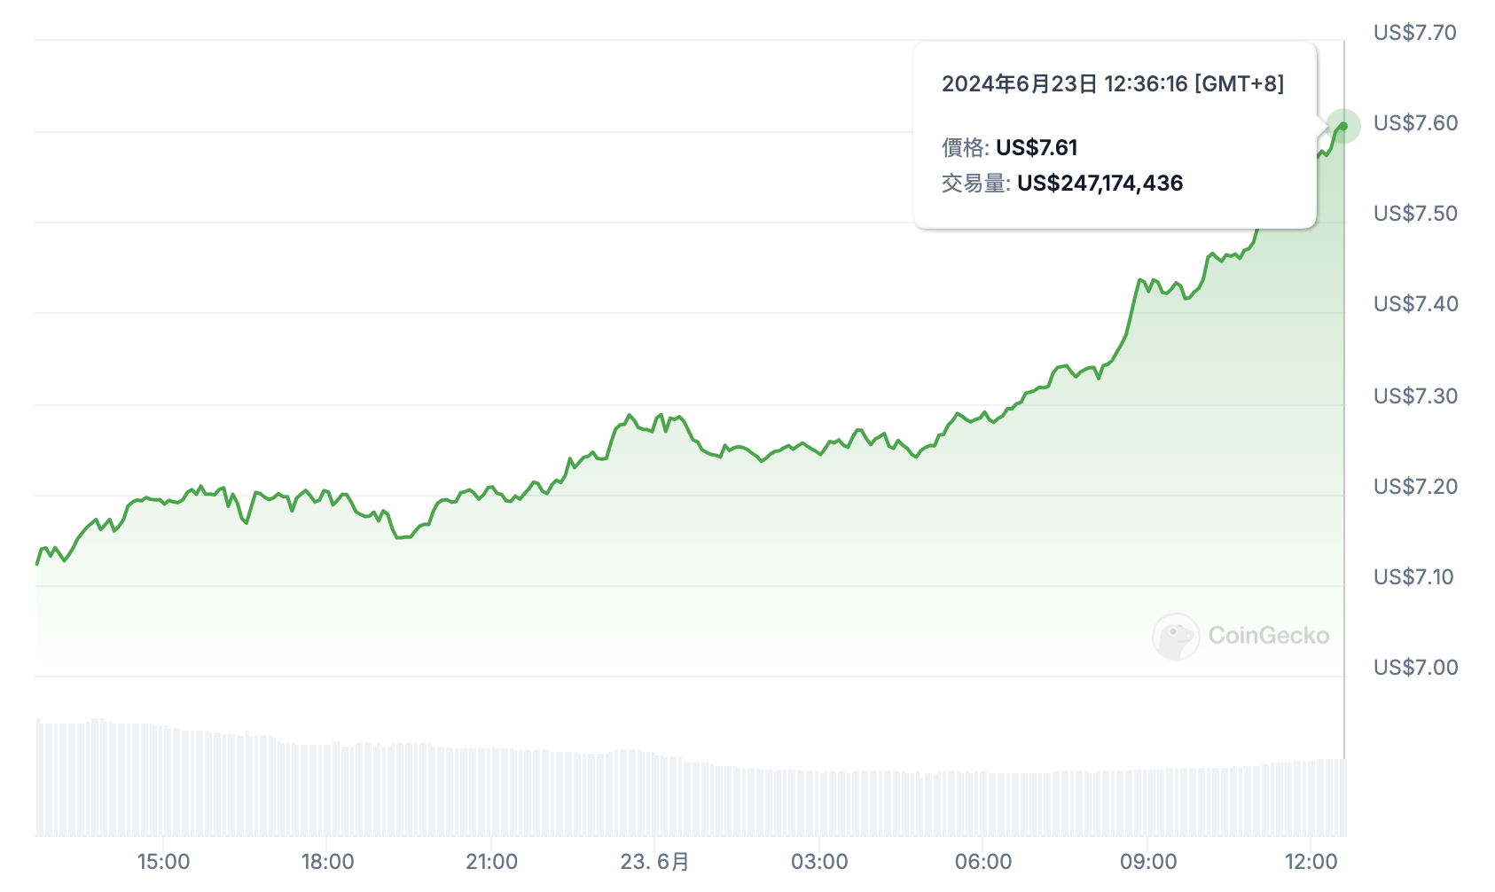Click the highlighted green data point marker
This screenshot has height=892, width=1495.
tap(1343, 126)
